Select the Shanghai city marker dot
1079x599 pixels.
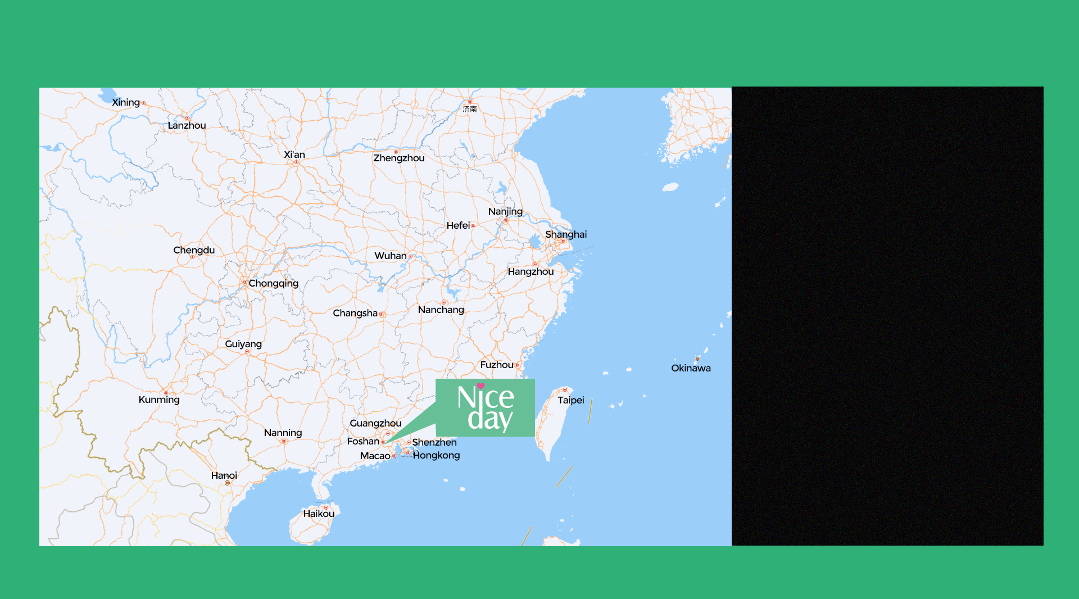[563, 241]
